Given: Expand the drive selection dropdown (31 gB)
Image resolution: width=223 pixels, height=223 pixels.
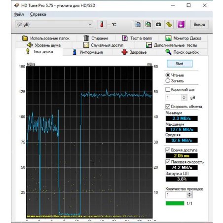Looking at the screenshot, I should click(54, 25).
